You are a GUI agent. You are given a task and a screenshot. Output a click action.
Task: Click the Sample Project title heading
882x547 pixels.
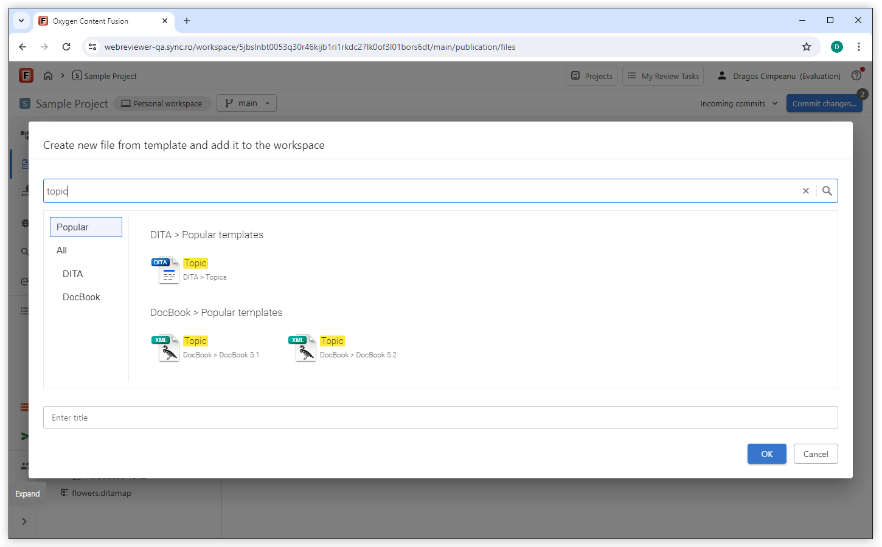[x=72, y=104]
